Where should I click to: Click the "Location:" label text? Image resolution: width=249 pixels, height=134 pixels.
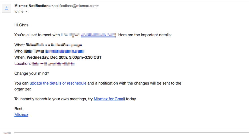[x=23, y=63]
